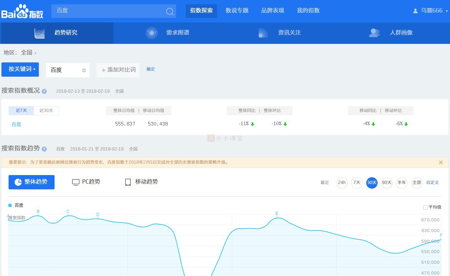Click the 整体日均值 value 555,837
The image size is (450, 276).
[x=125, y=124]
